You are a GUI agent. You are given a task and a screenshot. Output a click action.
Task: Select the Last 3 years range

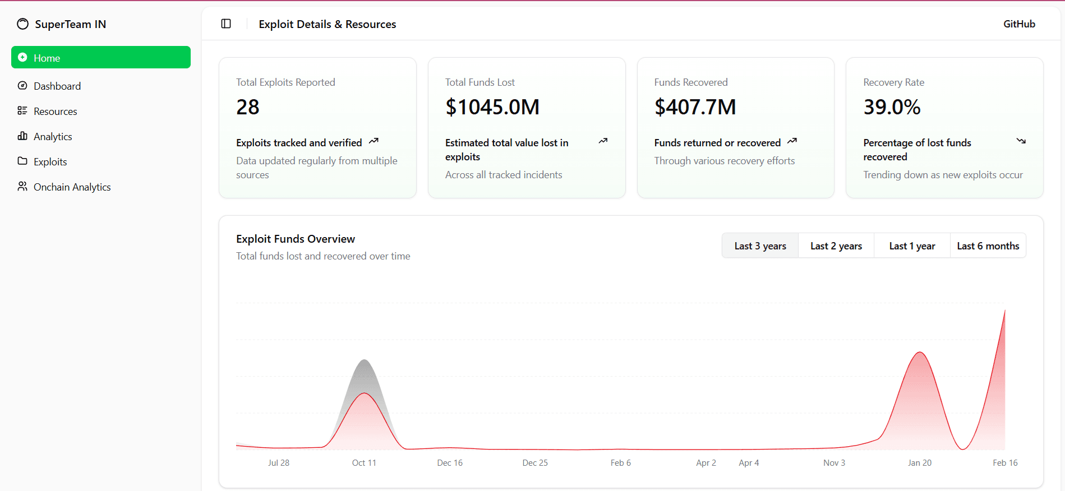pos(760,245)
